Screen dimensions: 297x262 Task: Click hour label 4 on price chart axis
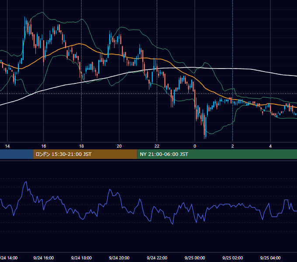point(270,146)
